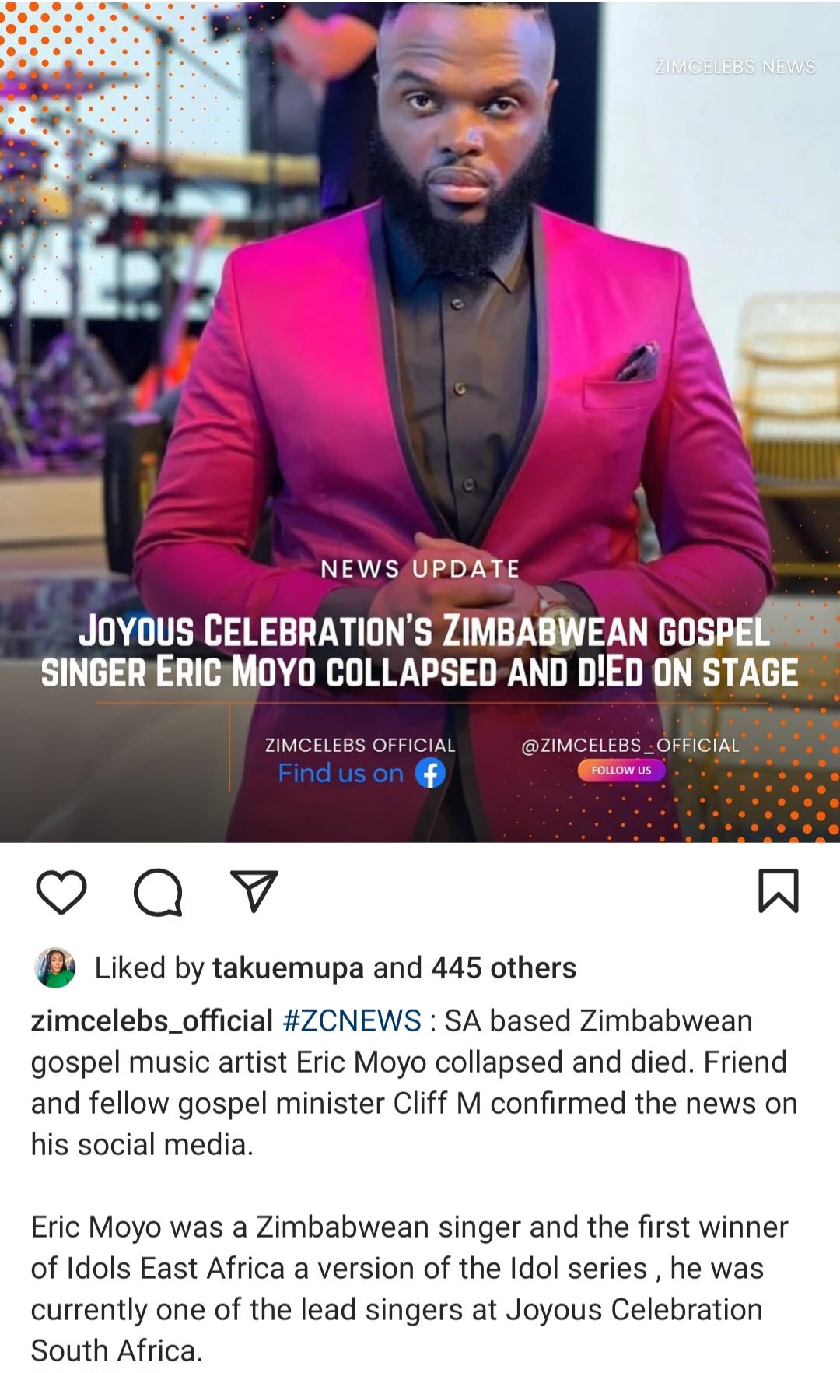This screenshot has width=840, height=1373.
Task: View the 445 others who liked
Action: (x=504, y=968)
